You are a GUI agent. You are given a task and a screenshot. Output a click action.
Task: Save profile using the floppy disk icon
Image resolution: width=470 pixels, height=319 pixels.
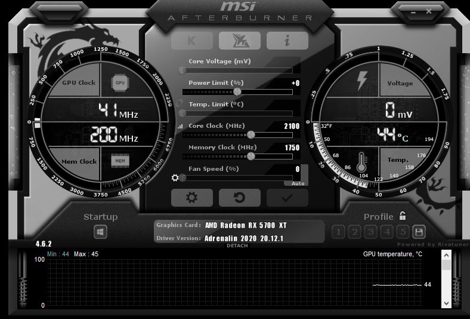click(419, 232)
